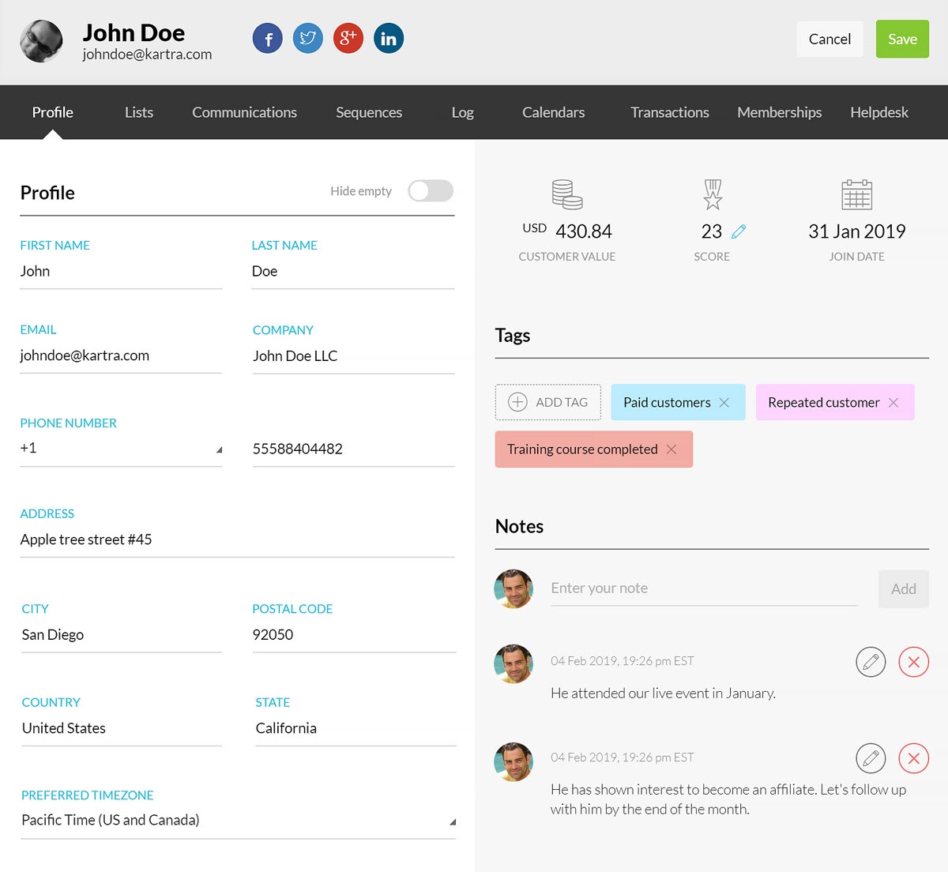Open the LinkedIn social icon
The height and width of the screenshot is (872, 948).
389,39
